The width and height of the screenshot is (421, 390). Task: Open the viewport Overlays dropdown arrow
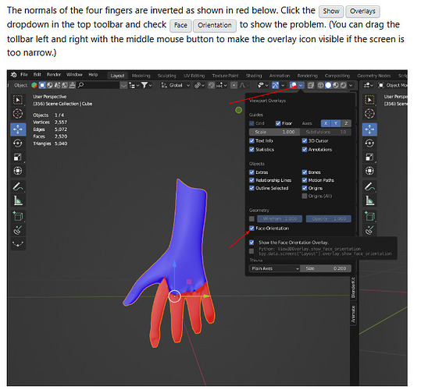point(301,86)
